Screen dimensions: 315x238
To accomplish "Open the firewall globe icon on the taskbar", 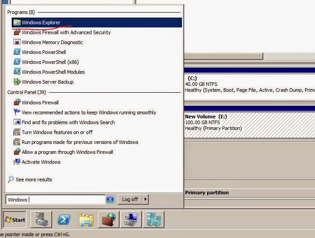I will point(109,220).
